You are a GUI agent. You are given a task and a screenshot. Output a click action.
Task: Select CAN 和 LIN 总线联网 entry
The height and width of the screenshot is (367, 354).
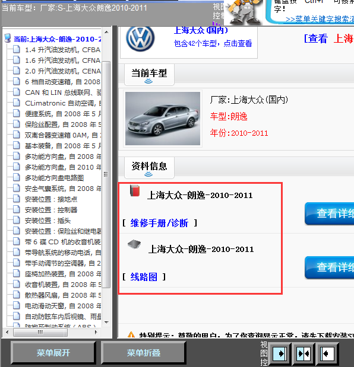tap(62, 92)
